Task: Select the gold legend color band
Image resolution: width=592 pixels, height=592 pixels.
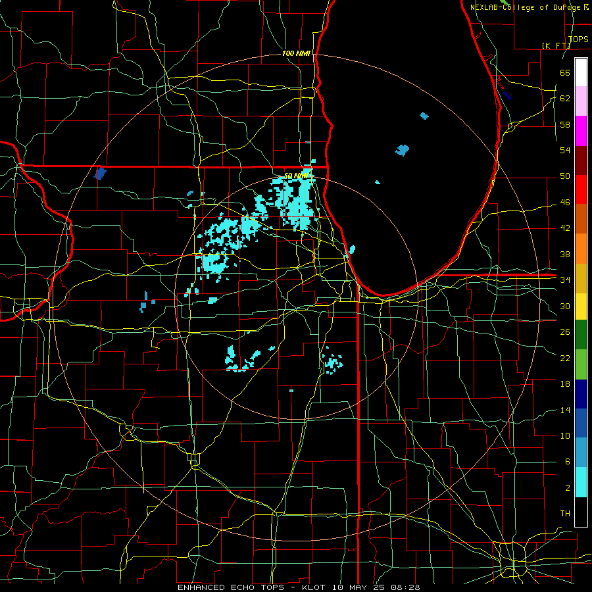Action: (x=581, y=278)
